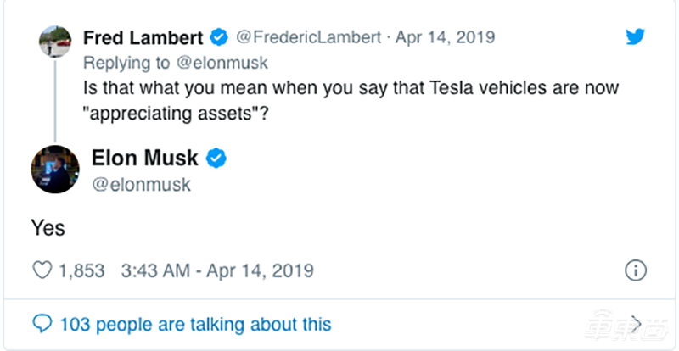The height and width of the screenshot is (351, 679).
Task: Visit @FredericLambert handle
Action: pos(308,37)
